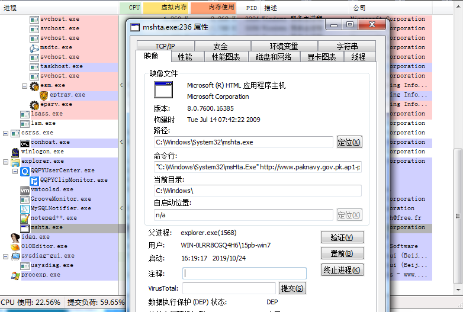Screen dimensions: 463x312
Task: Click the 路径 path field
Action: pos(243,142)
